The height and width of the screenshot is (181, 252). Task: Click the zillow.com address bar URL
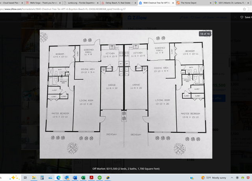pos(63,9)
